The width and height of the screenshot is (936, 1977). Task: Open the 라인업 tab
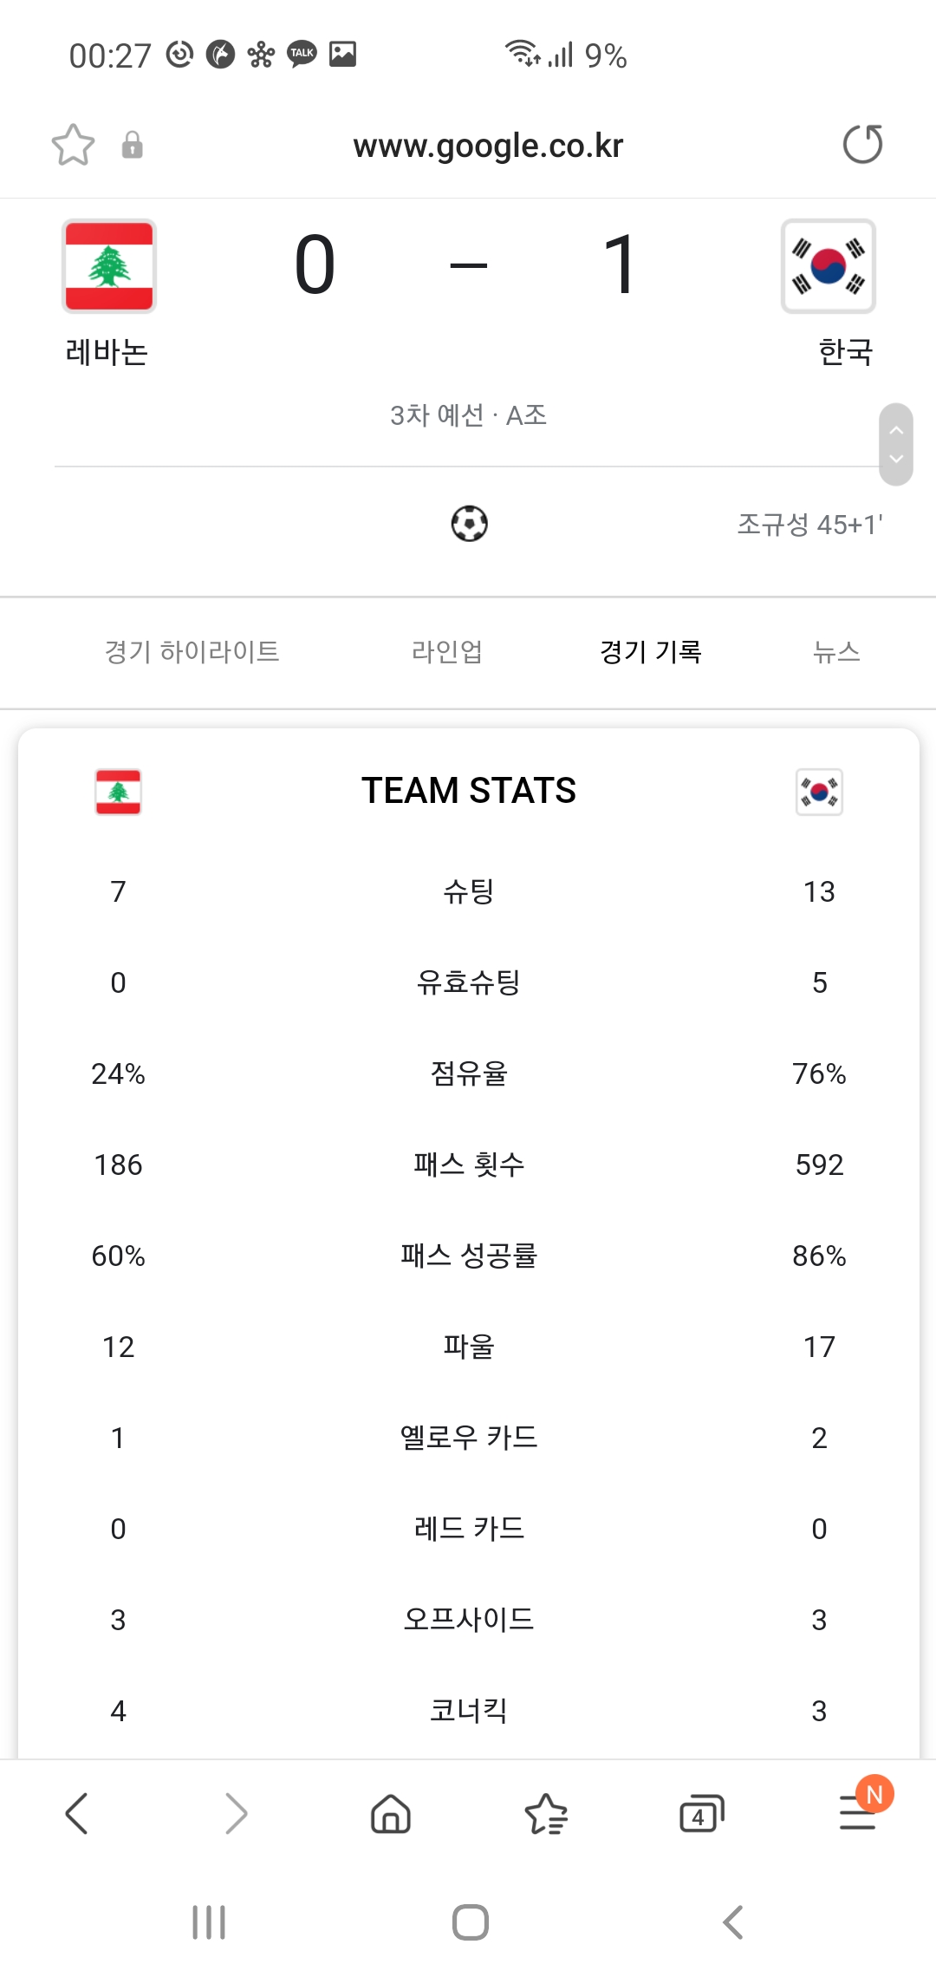click(447, 651)
